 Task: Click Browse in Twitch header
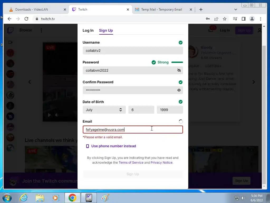pos(26,30)
